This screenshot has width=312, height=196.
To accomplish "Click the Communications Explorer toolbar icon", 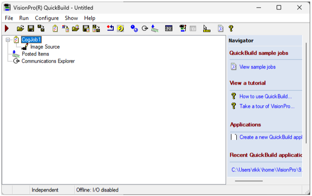I will 145,28.
